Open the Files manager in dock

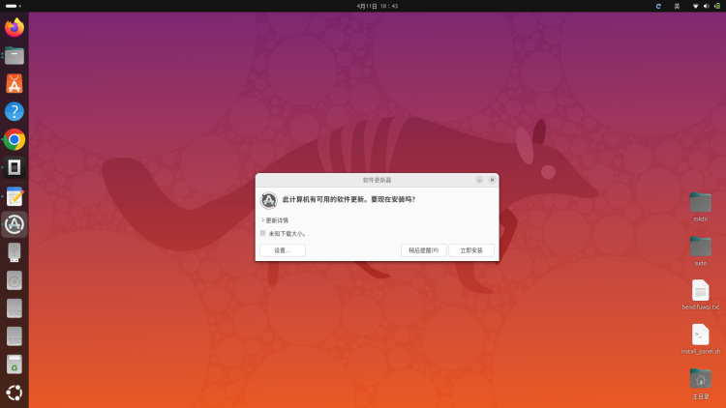(15, 56)
